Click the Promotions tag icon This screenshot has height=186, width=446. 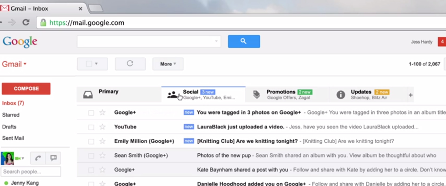(257, 94)
